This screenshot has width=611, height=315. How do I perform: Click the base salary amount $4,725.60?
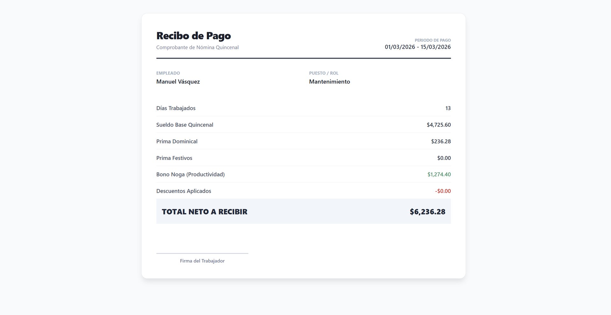439,125
